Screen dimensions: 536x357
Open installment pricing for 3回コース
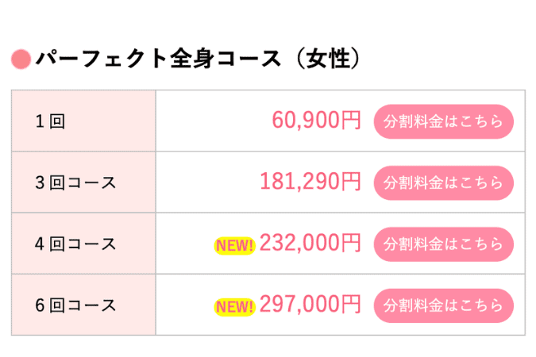coord(443,182)
